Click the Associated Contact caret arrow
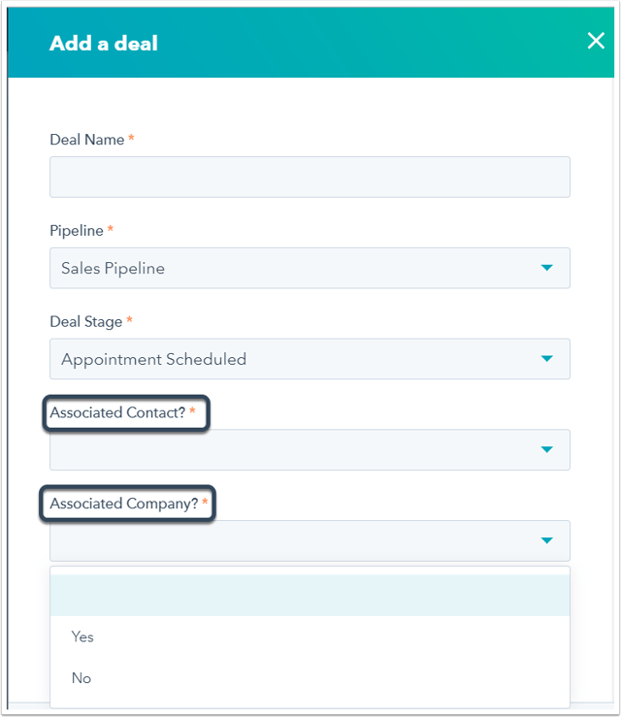 547,450
